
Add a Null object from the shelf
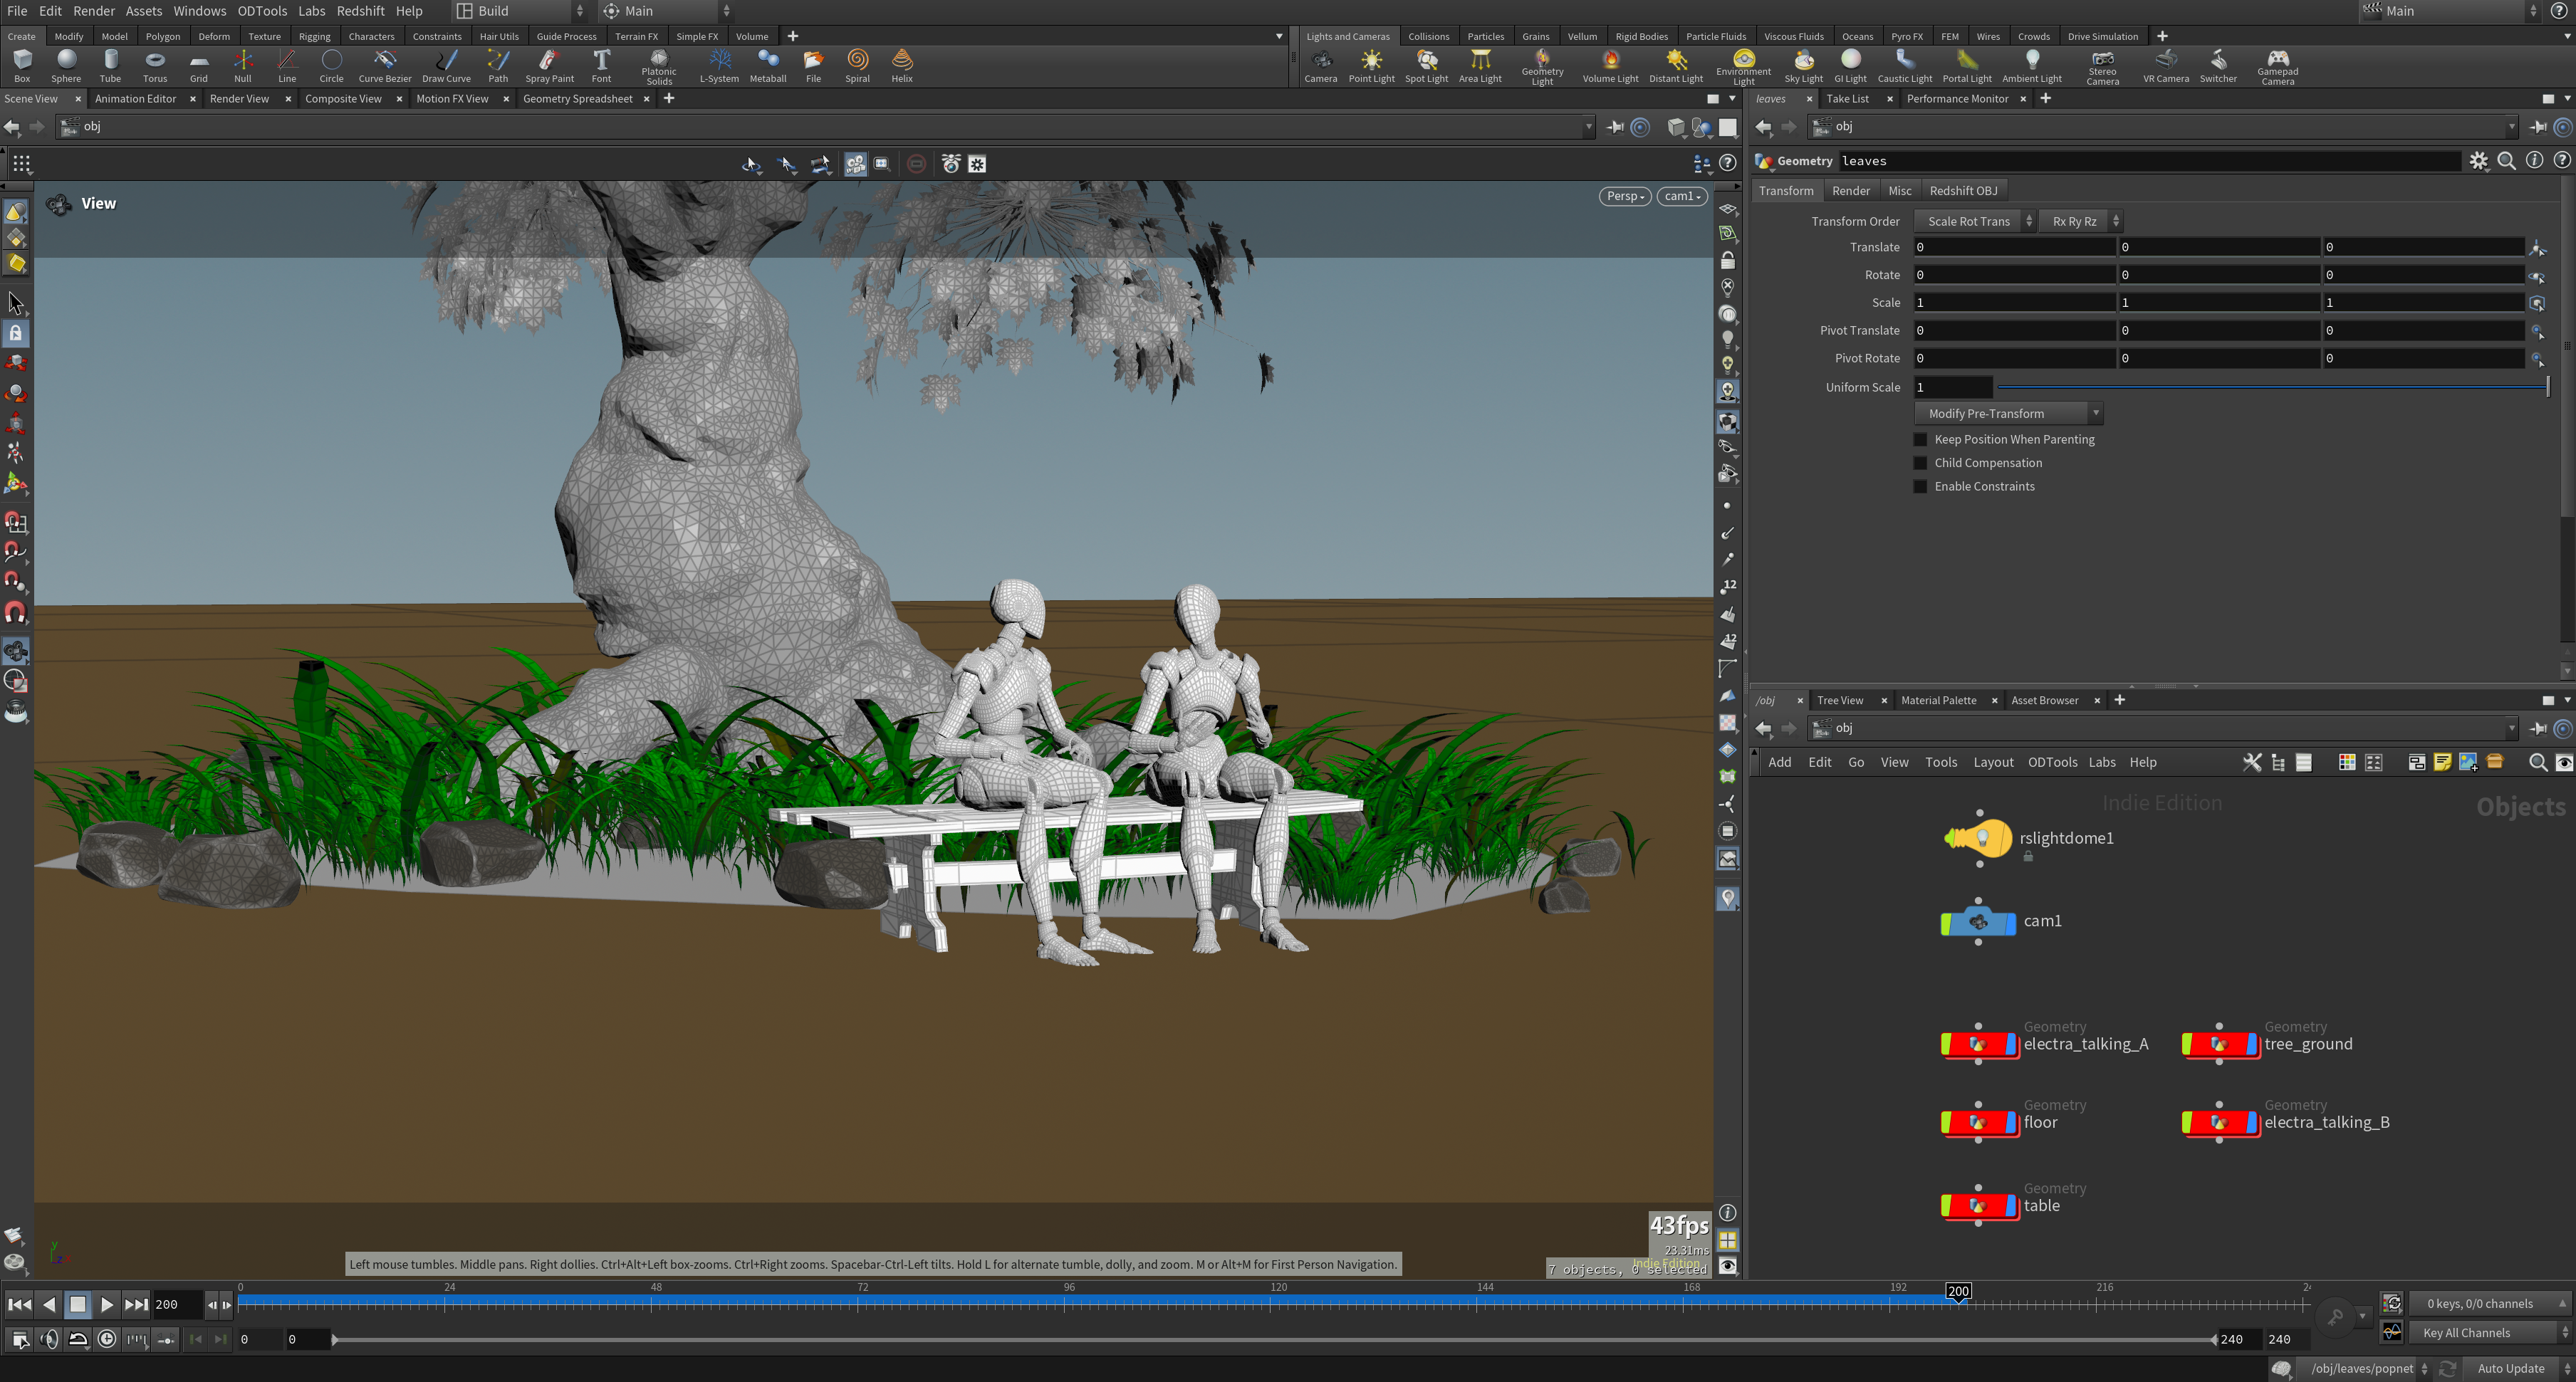click(x=243, y=66)
